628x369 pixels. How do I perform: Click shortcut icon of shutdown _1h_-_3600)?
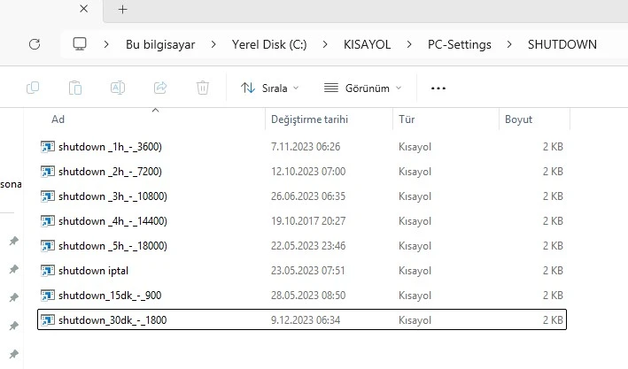pyautogui.click(x=48, y=147)
